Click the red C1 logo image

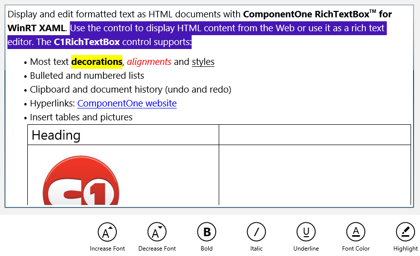coord(81,180)
